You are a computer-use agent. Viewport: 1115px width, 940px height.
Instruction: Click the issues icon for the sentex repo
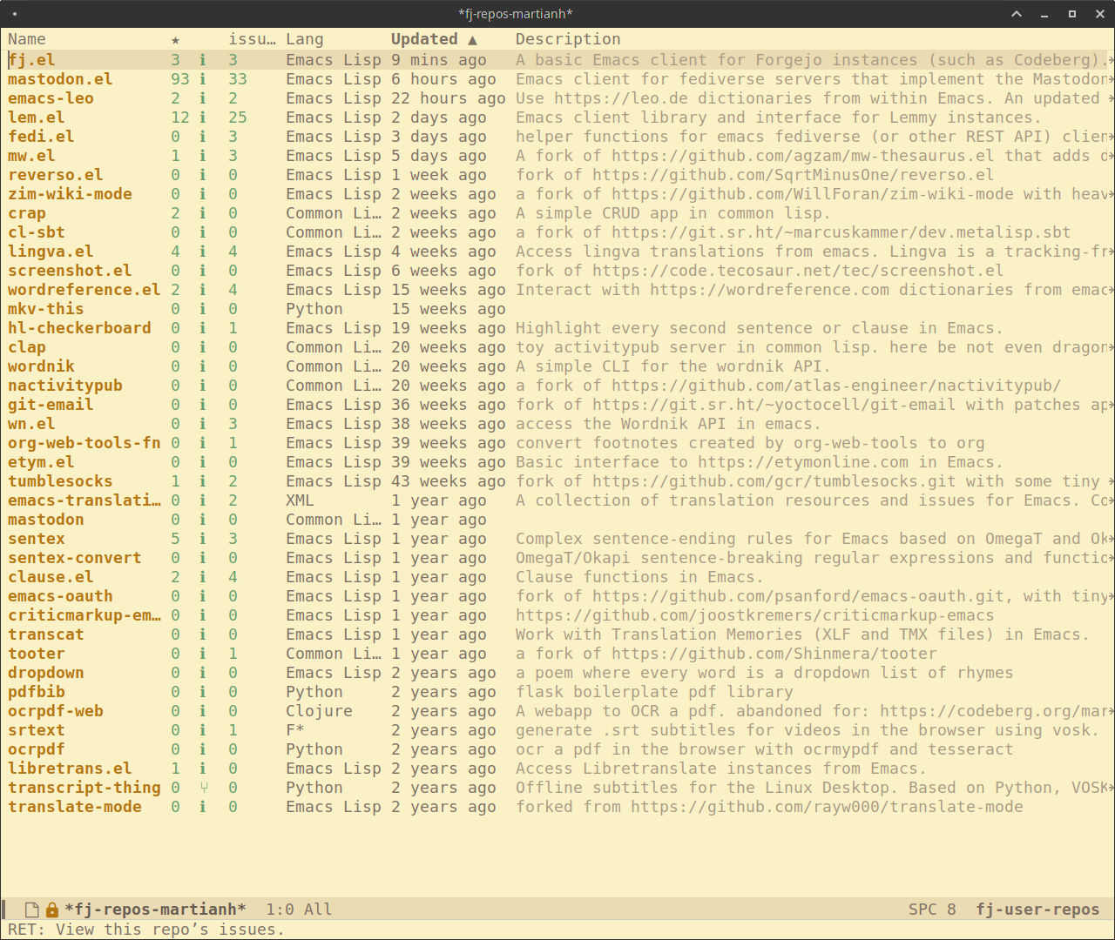202,538
